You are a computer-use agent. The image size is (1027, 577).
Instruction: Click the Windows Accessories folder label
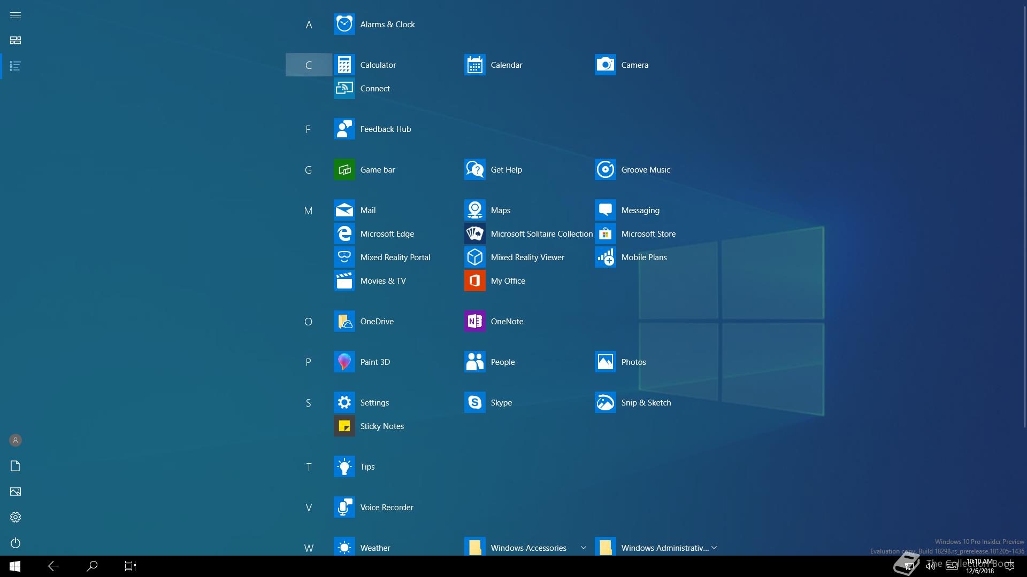[x=528, y=548]
